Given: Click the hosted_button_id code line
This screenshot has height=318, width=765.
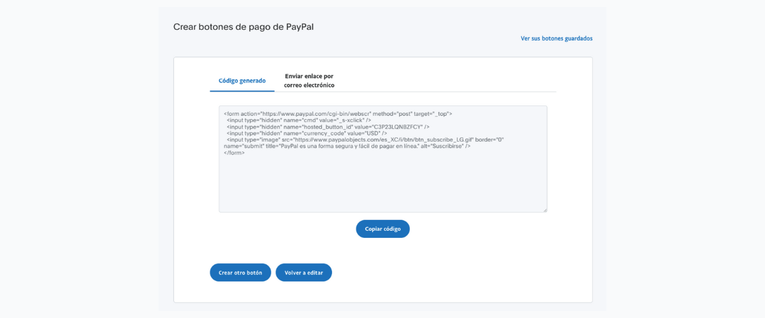Looking at the screenshot, I should coord(328,126).
